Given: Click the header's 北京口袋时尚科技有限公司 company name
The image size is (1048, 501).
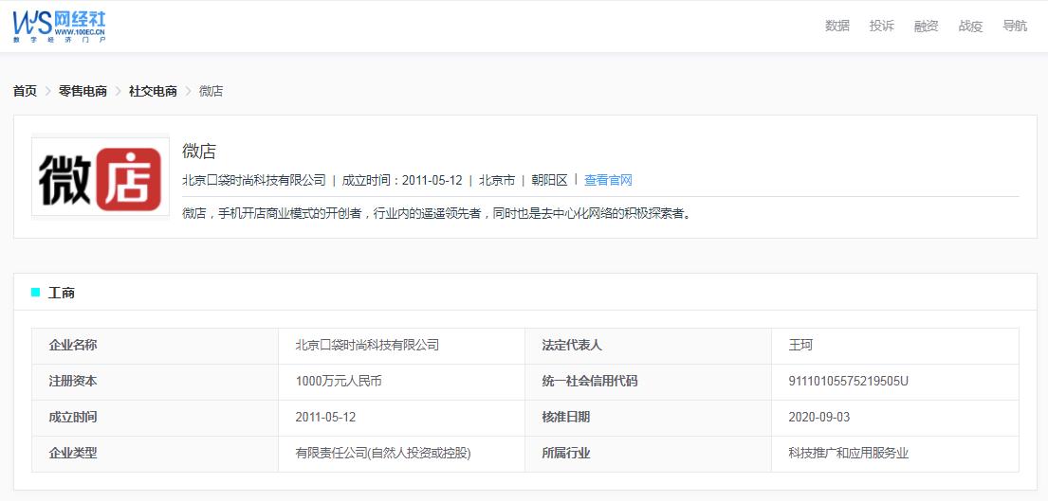Looking at the screenshot, I should (x=254, y=180).
